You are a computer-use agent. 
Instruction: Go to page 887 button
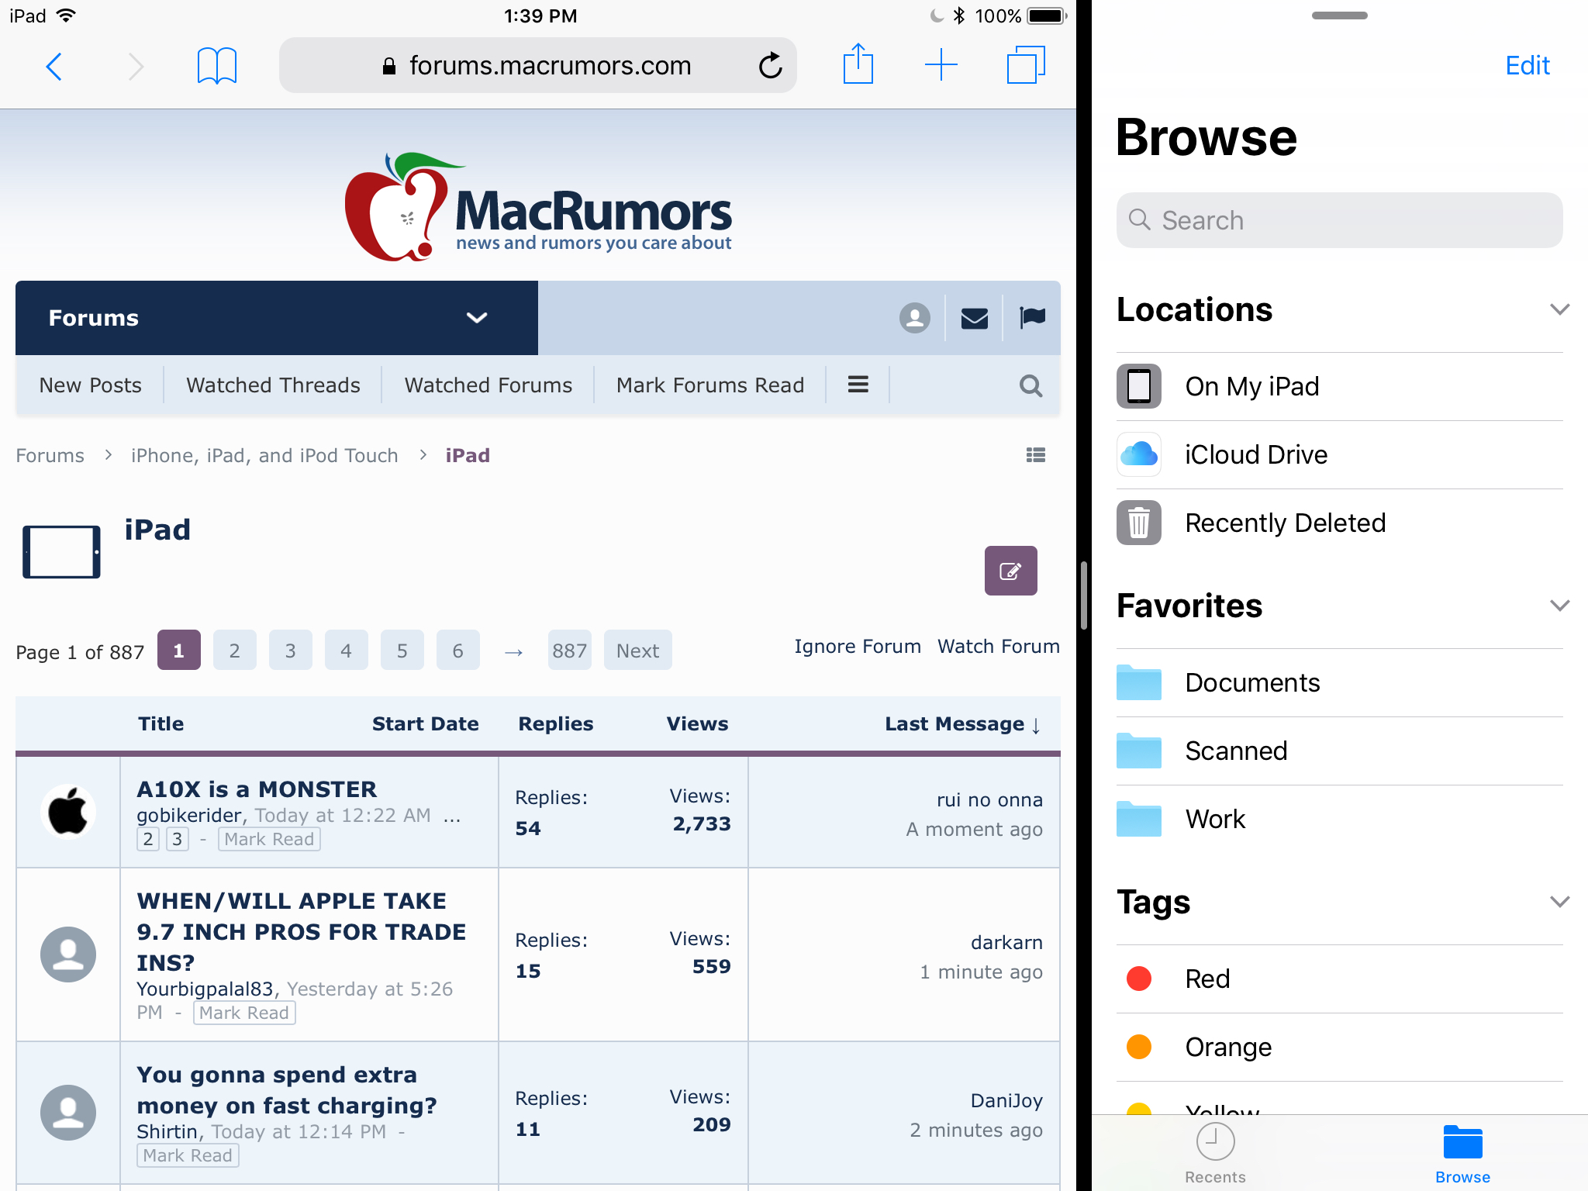point(569,651)
